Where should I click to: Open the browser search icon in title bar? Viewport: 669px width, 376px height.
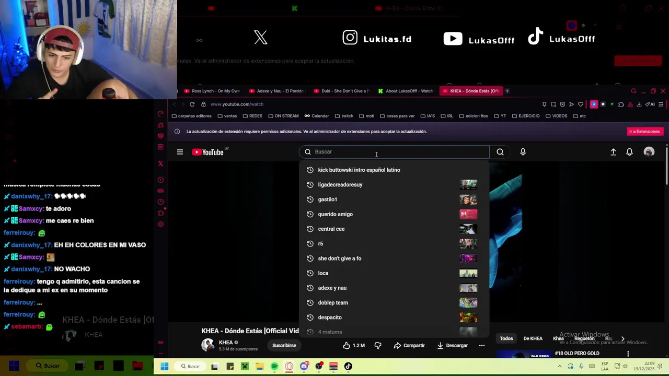pyautogui.click(x=633, y=91)
